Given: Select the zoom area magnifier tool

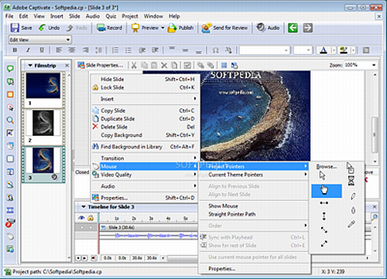Looking at the screenshot, I should click(10, 120).
